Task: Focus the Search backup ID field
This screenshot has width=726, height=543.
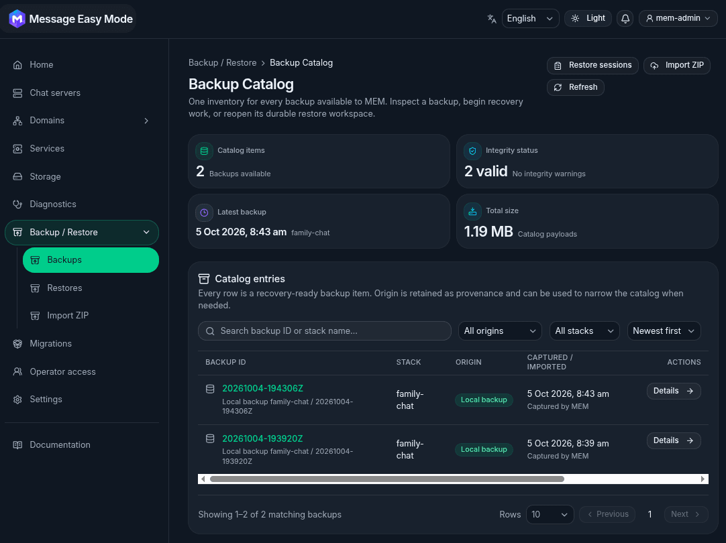Action: click(x=325, y=331)
